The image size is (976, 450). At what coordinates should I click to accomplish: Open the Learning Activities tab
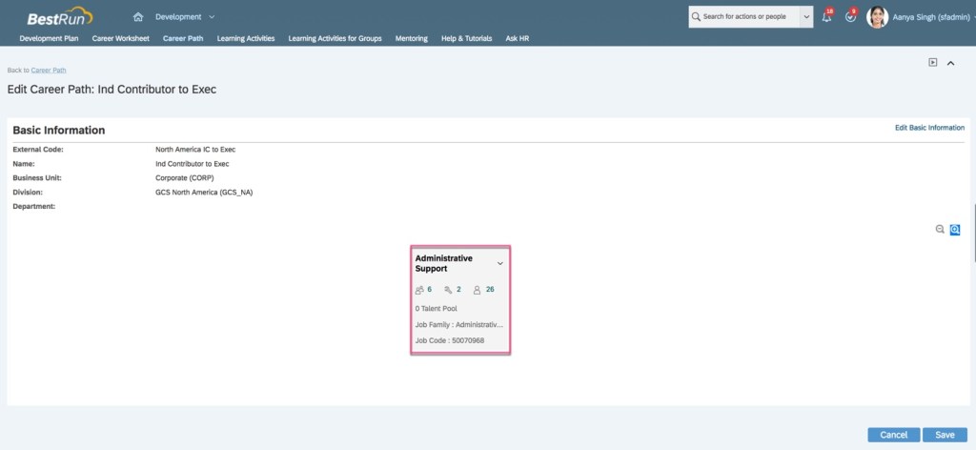click(246, 39)
